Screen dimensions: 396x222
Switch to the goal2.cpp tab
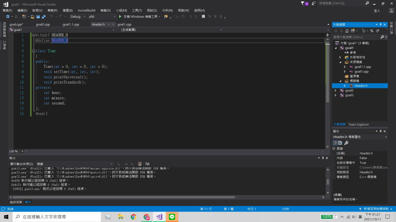pyautogui.click(x=43, y=24)
